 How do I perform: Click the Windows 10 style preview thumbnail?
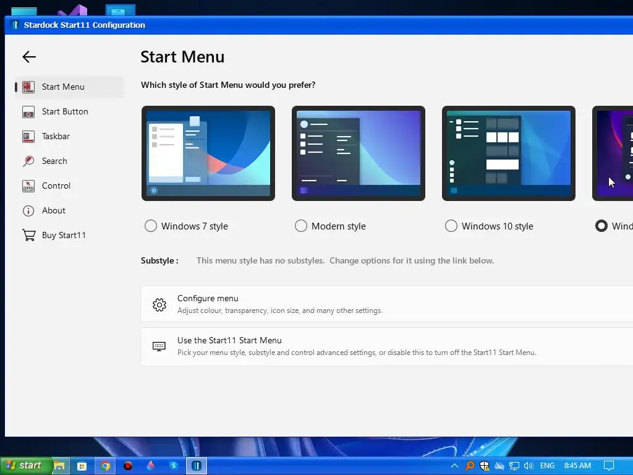click(509, 153)
